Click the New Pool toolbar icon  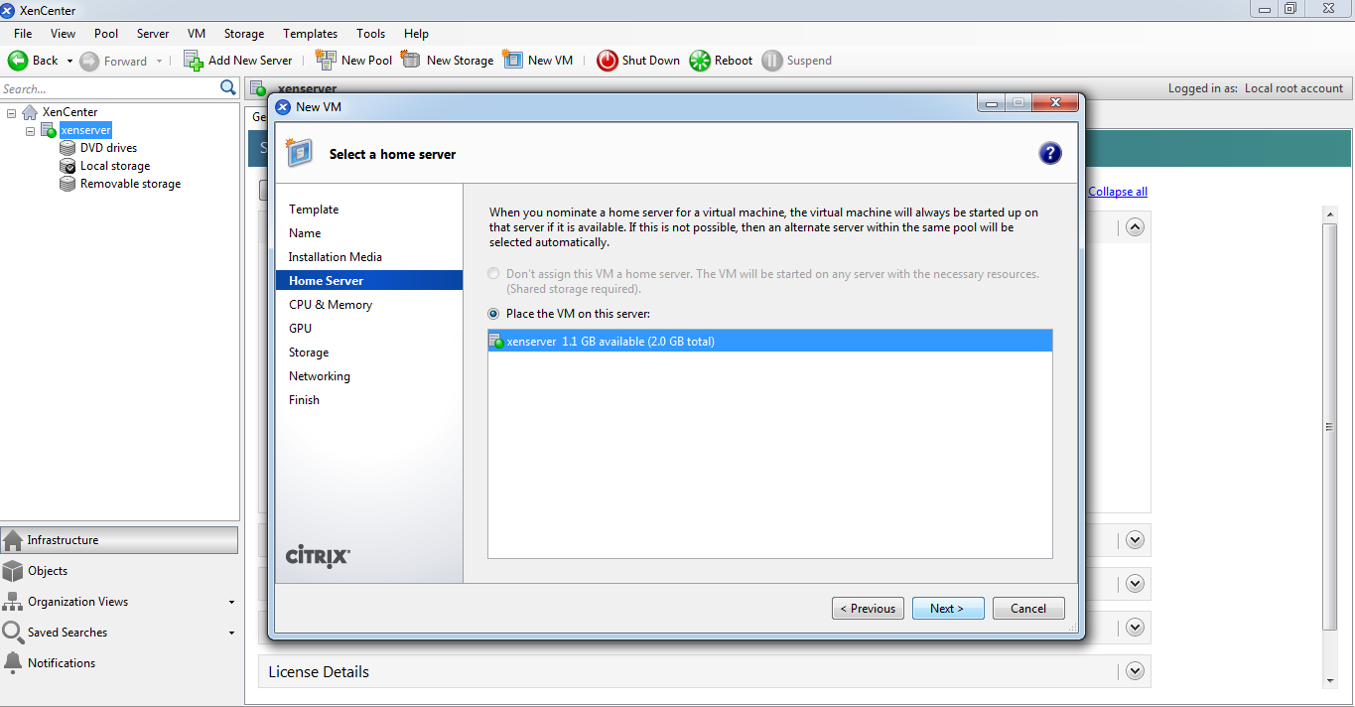tap(326, 60)
